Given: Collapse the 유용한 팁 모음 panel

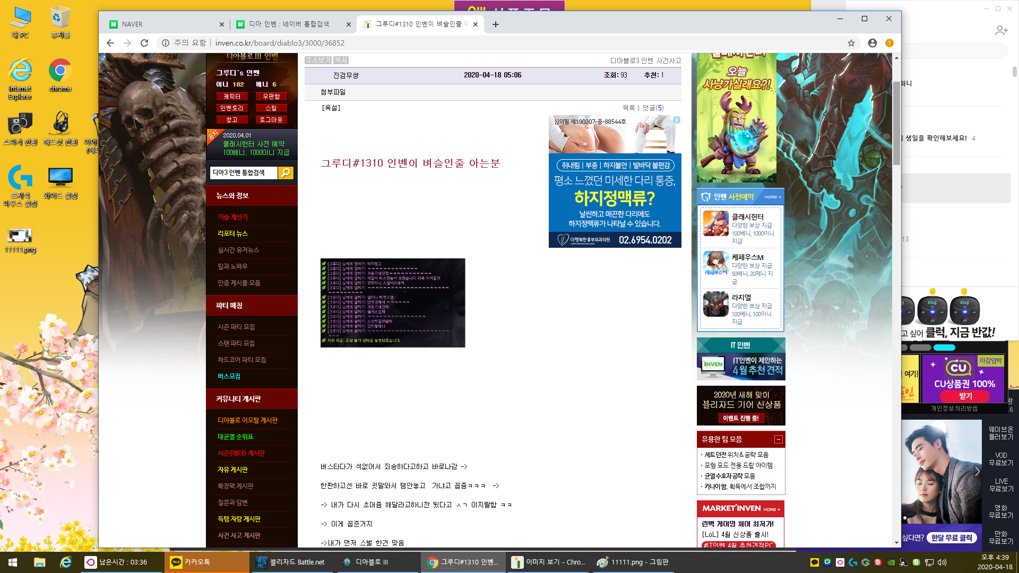Looking at the screenshot, I should point(778,439).
